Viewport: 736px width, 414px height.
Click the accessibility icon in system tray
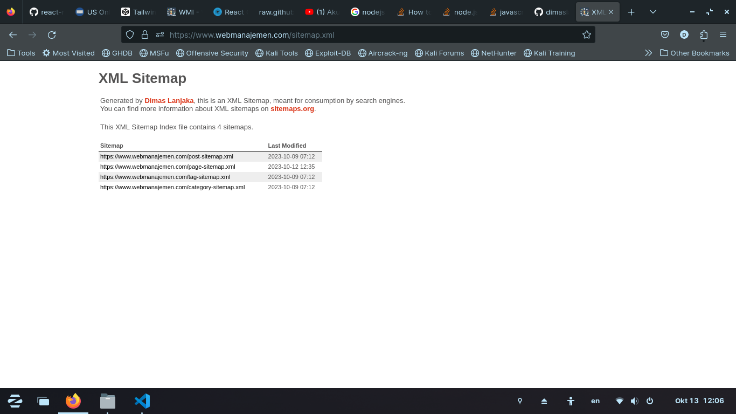[570, 401]
